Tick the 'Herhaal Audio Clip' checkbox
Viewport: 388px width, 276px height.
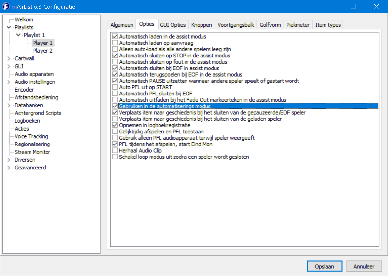pyautogui.click(x=115, y=151)
